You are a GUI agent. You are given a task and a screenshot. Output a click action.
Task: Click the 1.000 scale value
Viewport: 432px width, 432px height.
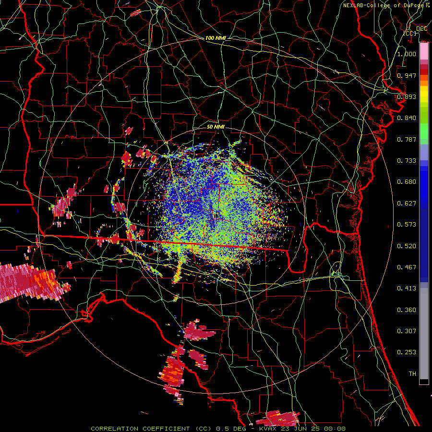point(407,54)
